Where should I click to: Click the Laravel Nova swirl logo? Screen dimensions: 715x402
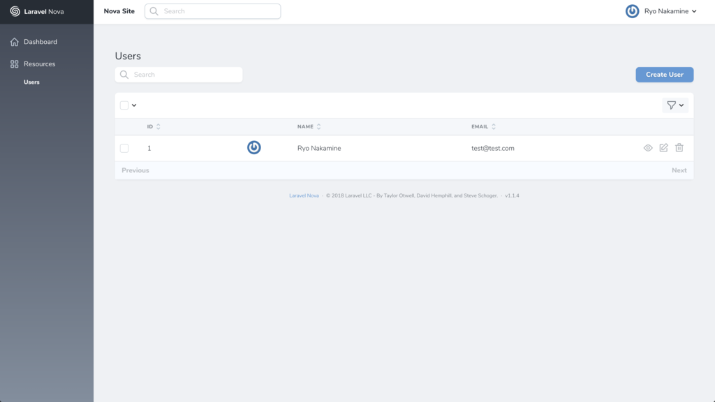[15, 11]
